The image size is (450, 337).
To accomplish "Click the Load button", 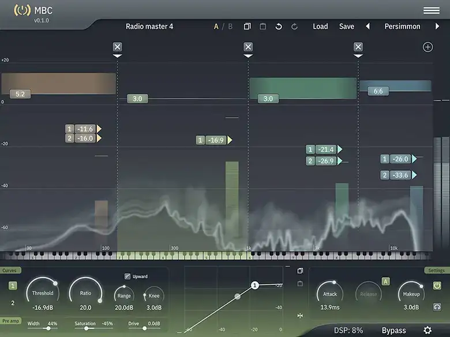I will tap(320, 27).
